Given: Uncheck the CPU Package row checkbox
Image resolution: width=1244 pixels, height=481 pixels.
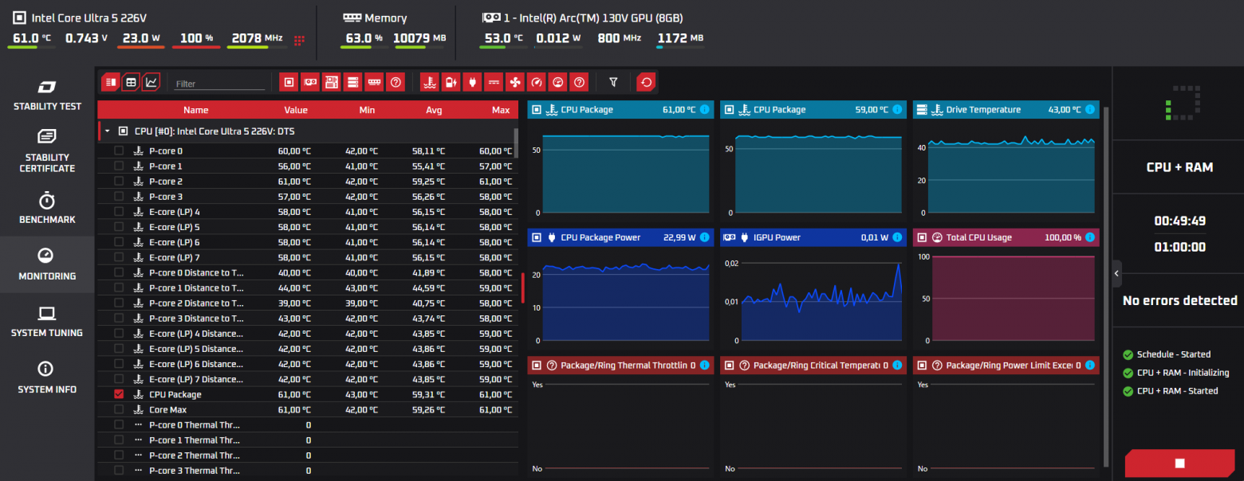Looking at the screenshot, I should (x=119, y=394).
